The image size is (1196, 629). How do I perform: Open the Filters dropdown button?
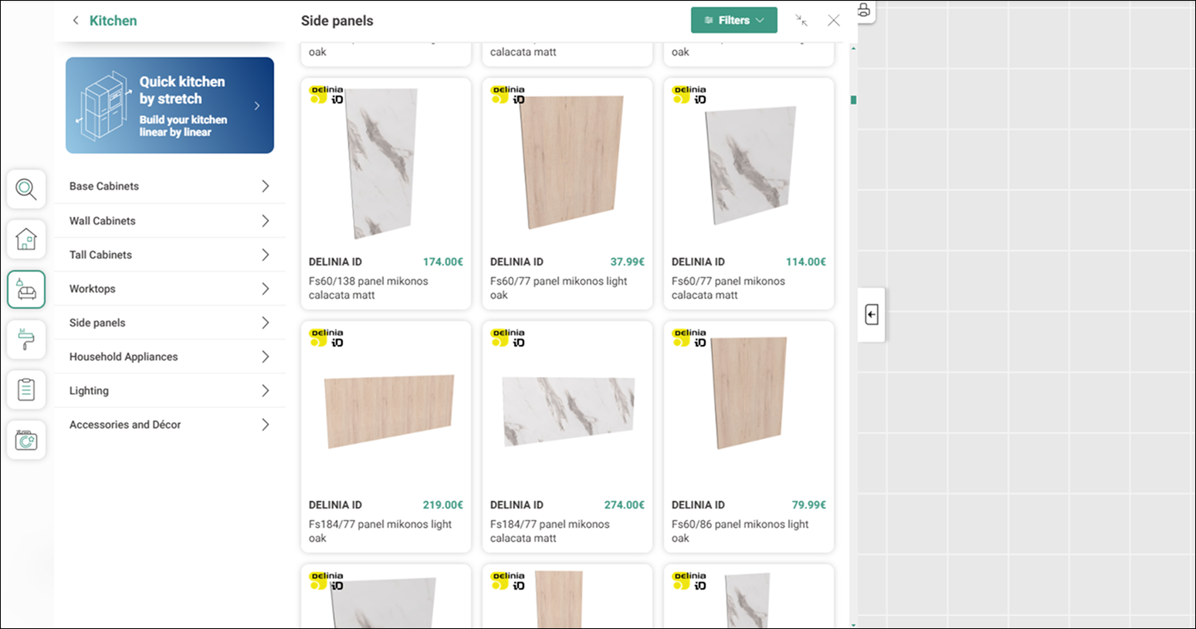pyautogui.click(x=734, y=21)
